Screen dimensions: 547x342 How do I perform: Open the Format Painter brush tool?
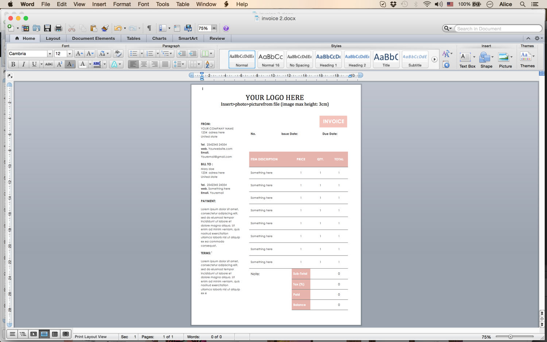point(105,28)
